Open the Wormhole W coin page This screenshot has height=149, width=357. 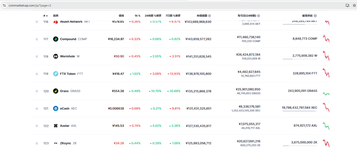70,56
